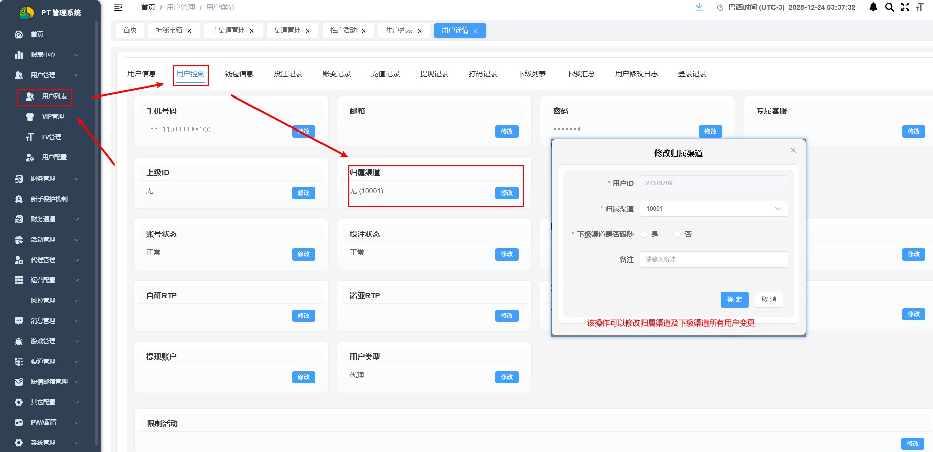Toggle fullscreen mode icon
Screen dimensions: 933x452
[x=905, y=7]
